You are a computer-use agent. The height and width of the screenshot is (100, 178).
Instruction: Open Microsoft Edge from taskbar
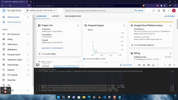tap(89, 97)
